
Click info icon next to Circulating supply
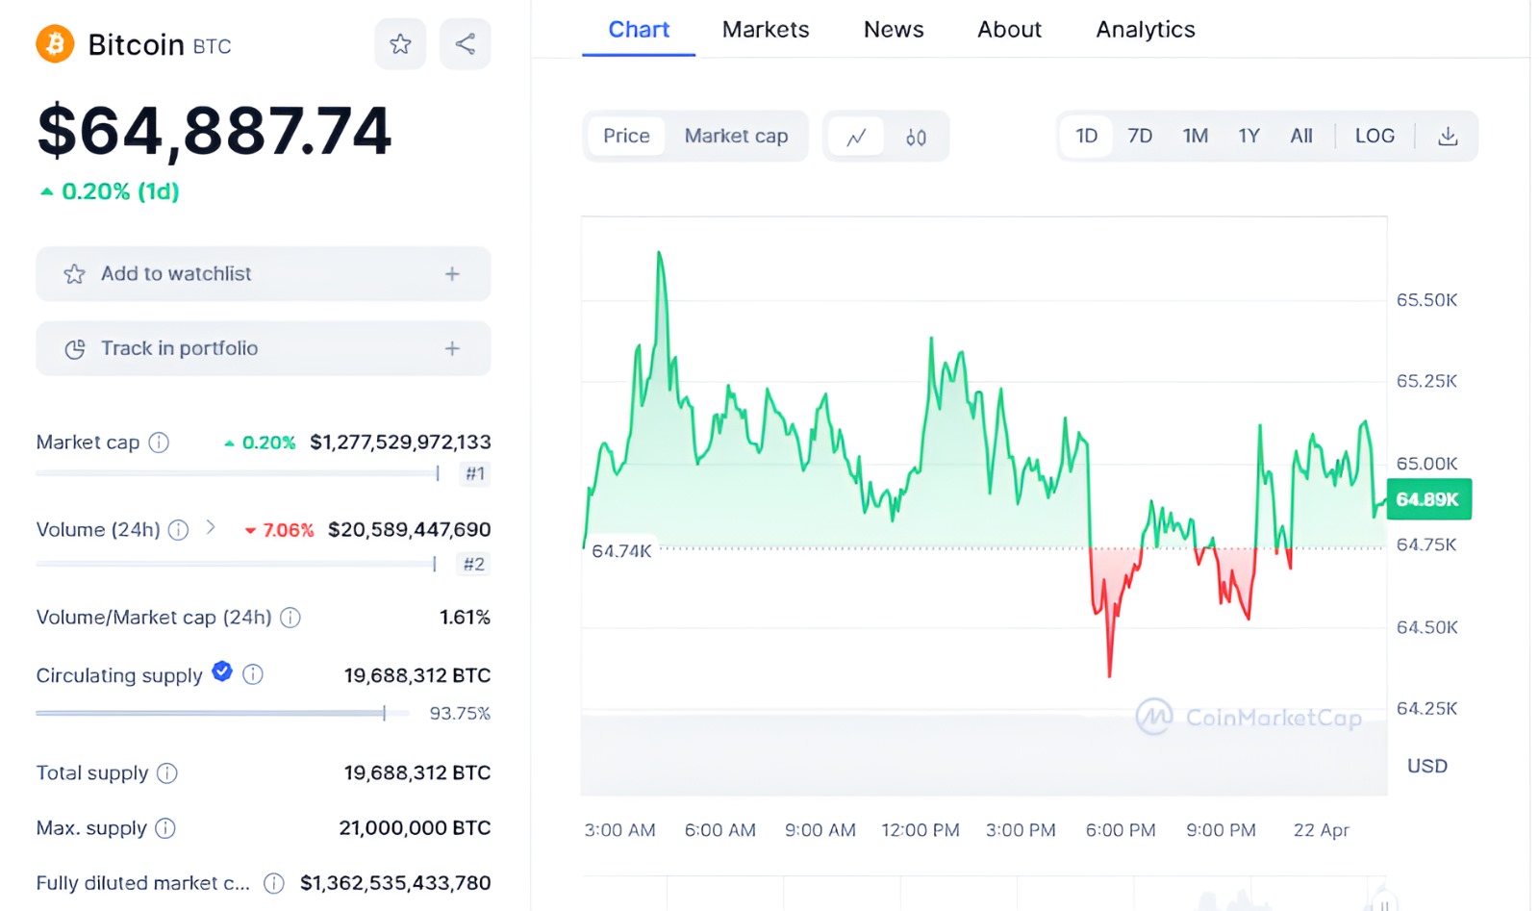point(253,674)
